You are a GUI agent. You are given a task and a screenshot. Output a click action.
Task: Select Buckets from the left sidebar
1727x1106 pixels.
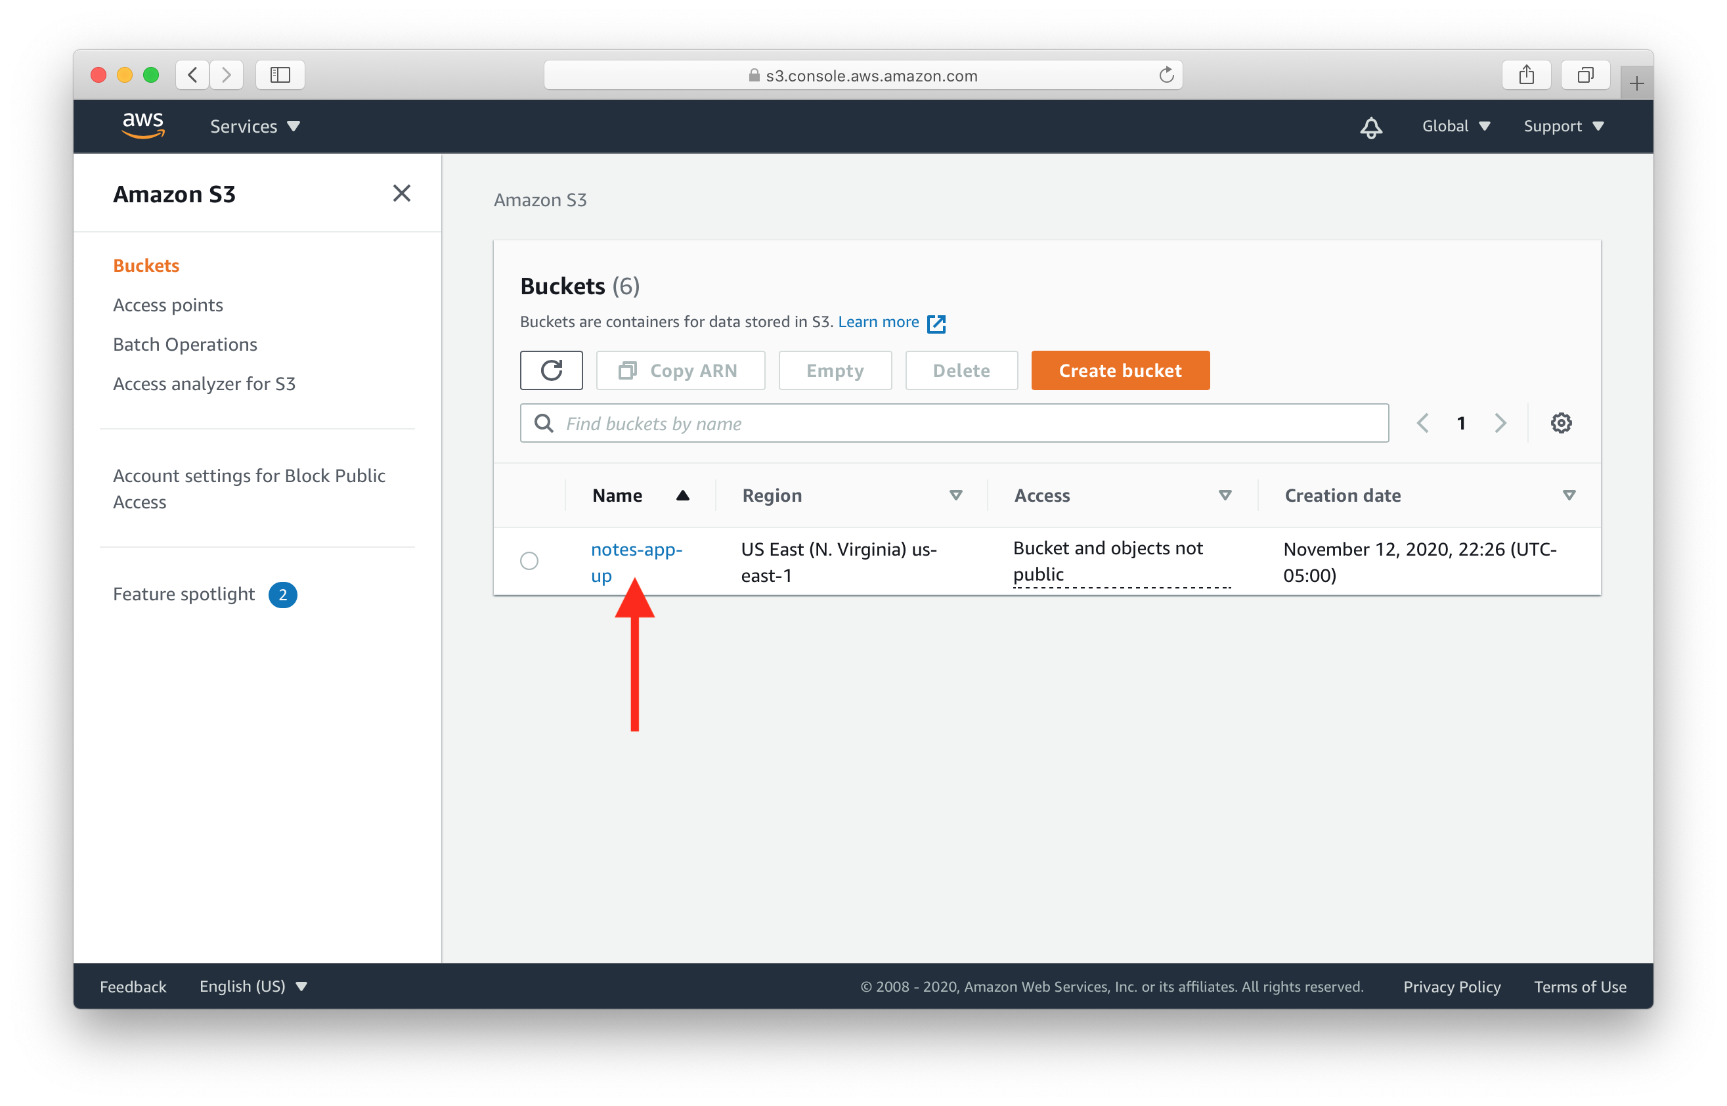(147, 265)
